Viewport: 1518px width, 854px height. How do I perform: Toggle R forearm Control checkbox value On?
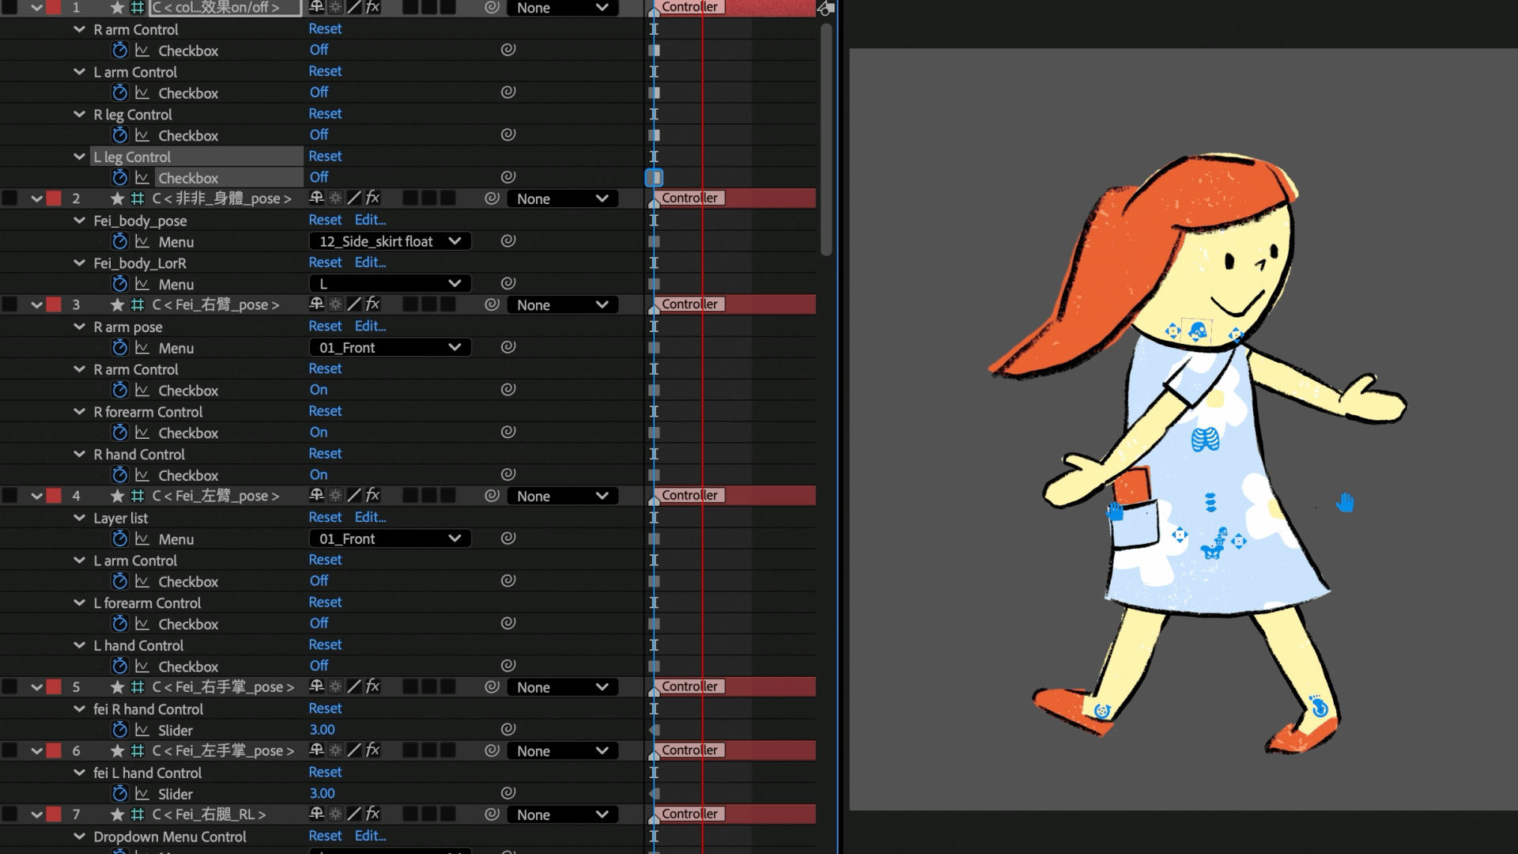[x=319, y=433]
